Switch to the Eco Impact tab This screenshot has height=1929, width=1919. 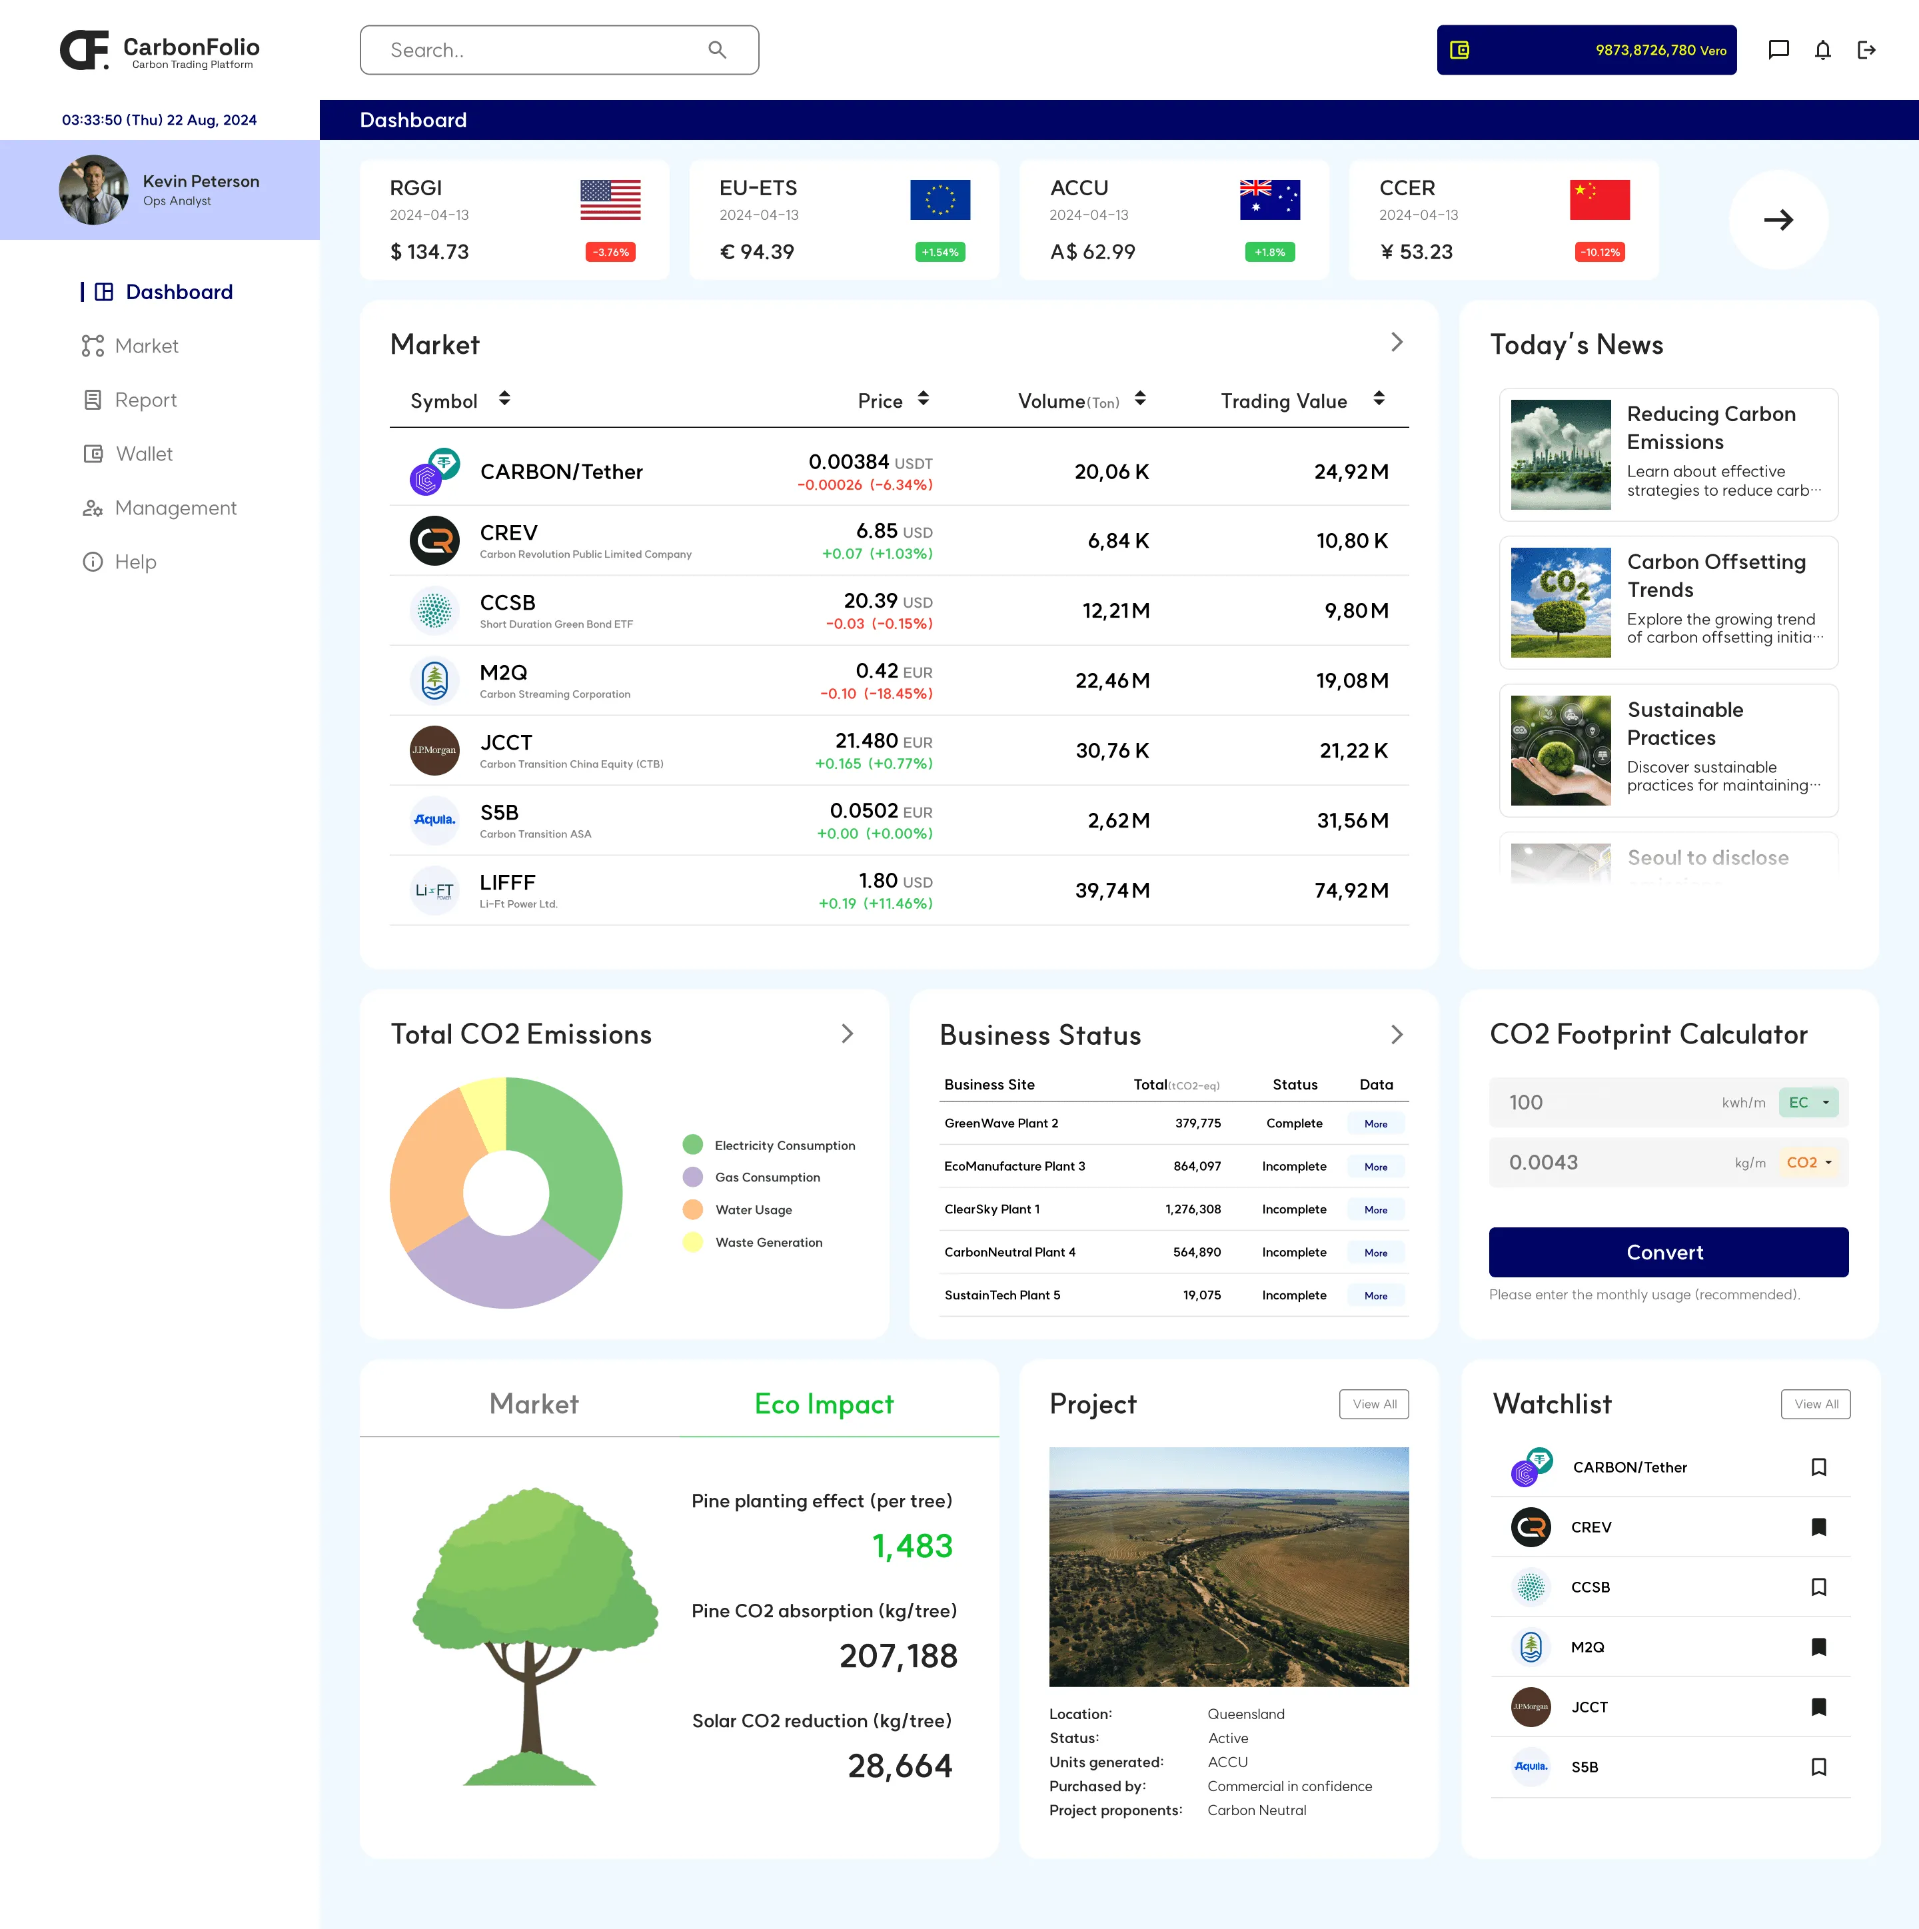click(824, 1404)
